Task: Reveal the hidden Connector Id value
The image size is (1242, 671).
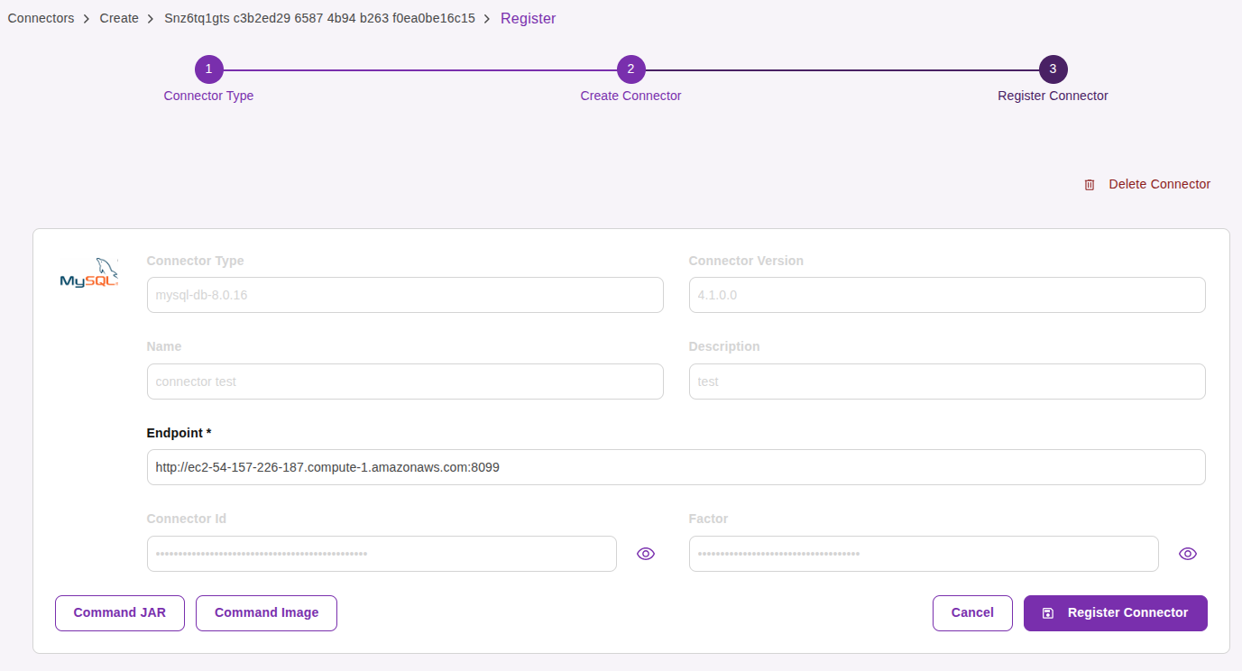Action: coord(646,553)
